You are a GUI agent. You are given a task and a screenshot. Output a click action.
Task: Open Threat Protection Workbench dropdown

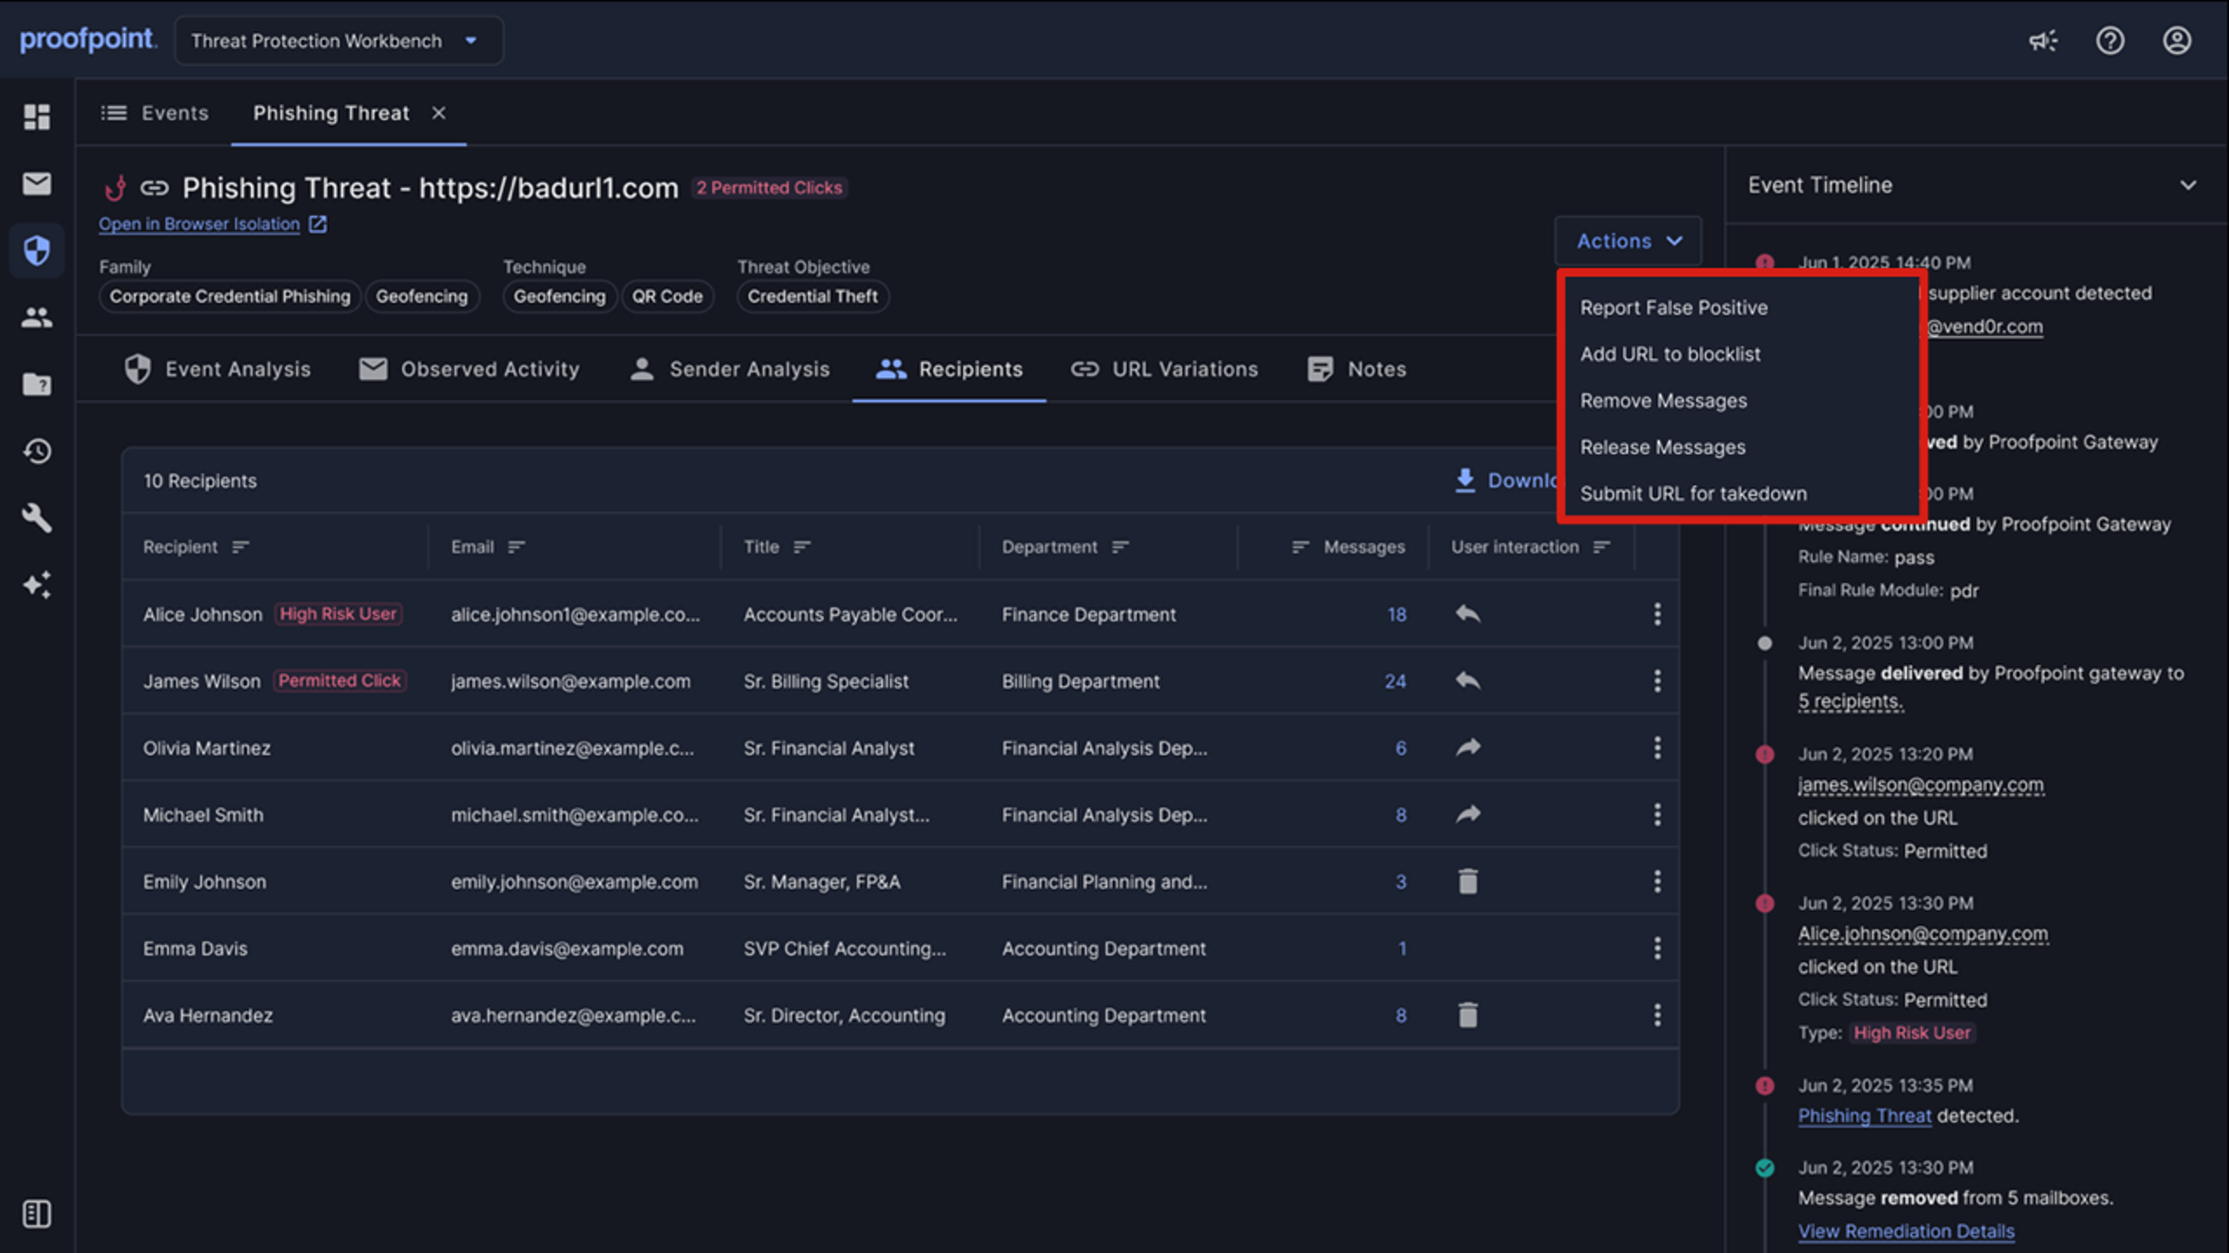pyautogui.click(x=339, y=41)
